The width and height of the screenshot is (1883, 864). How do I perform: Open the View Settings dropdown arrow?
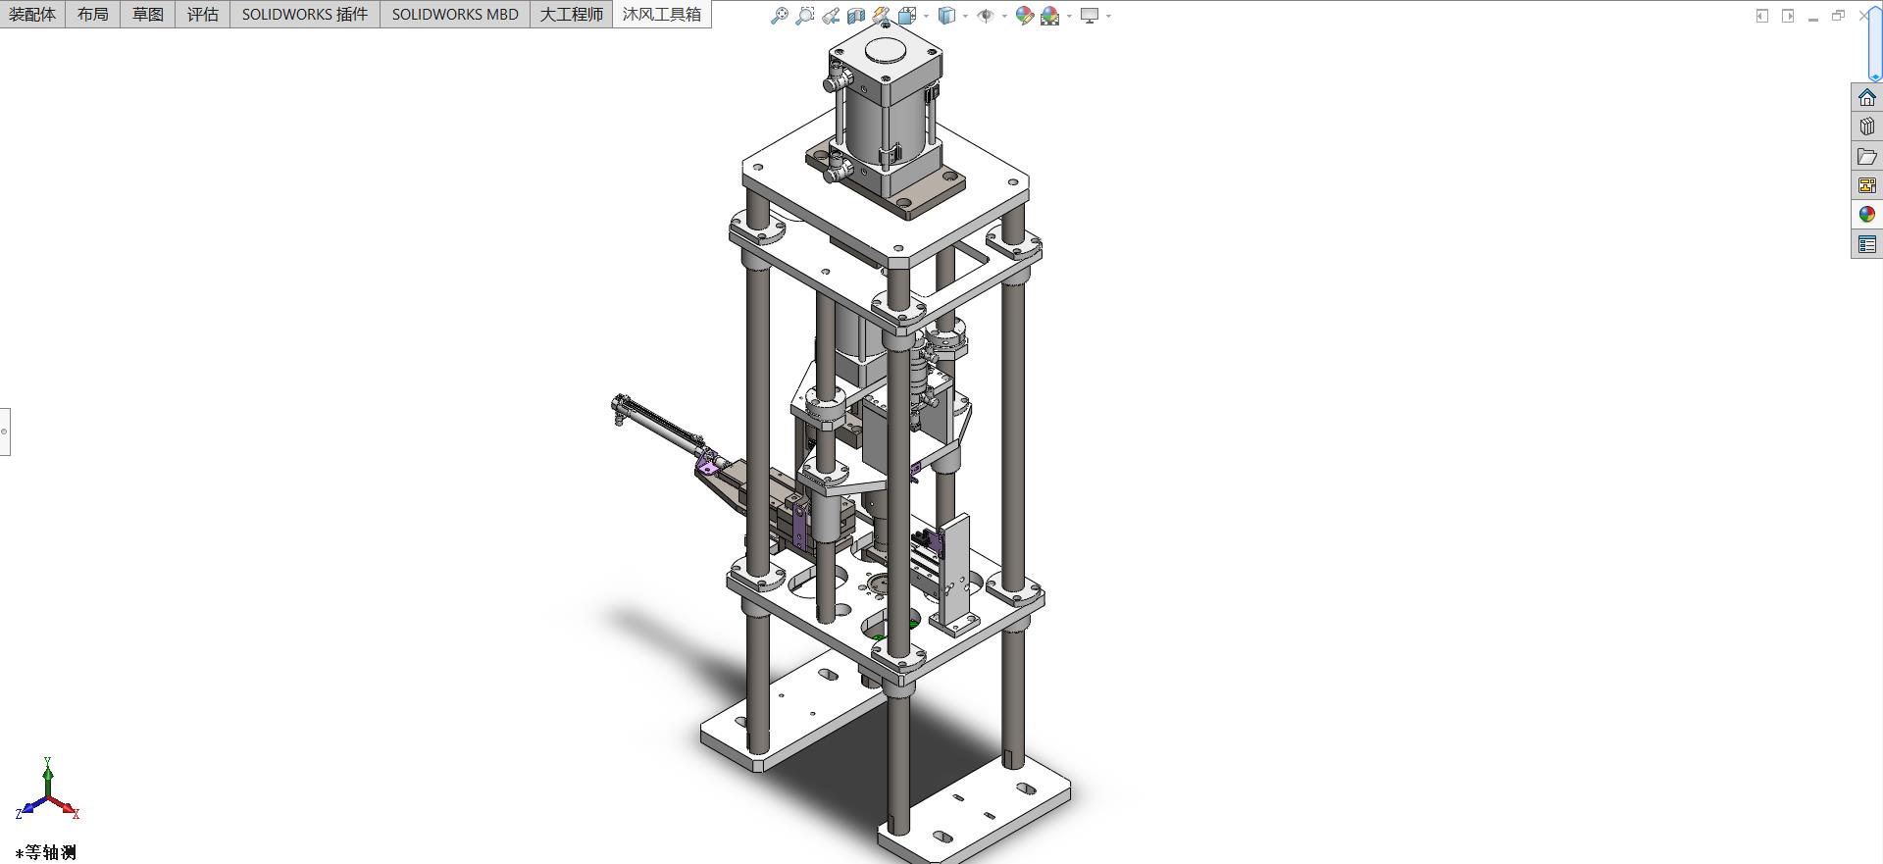click(x=1108, y=16)
